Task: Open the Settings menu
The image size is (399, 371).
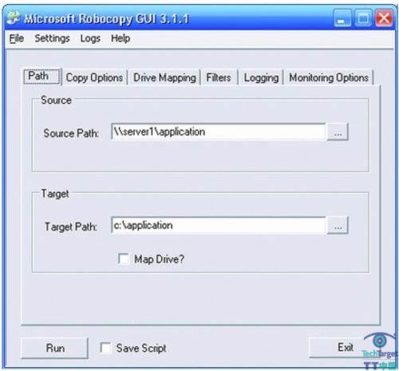Action: click(x=52, y=38)
